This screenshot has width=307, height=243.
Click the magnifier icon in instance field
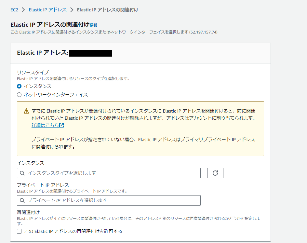tap(22, 173)
